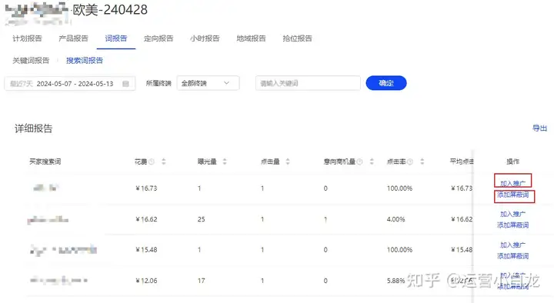Open the 定向报告 tab
Screen dimensions: 554x303
159,38
